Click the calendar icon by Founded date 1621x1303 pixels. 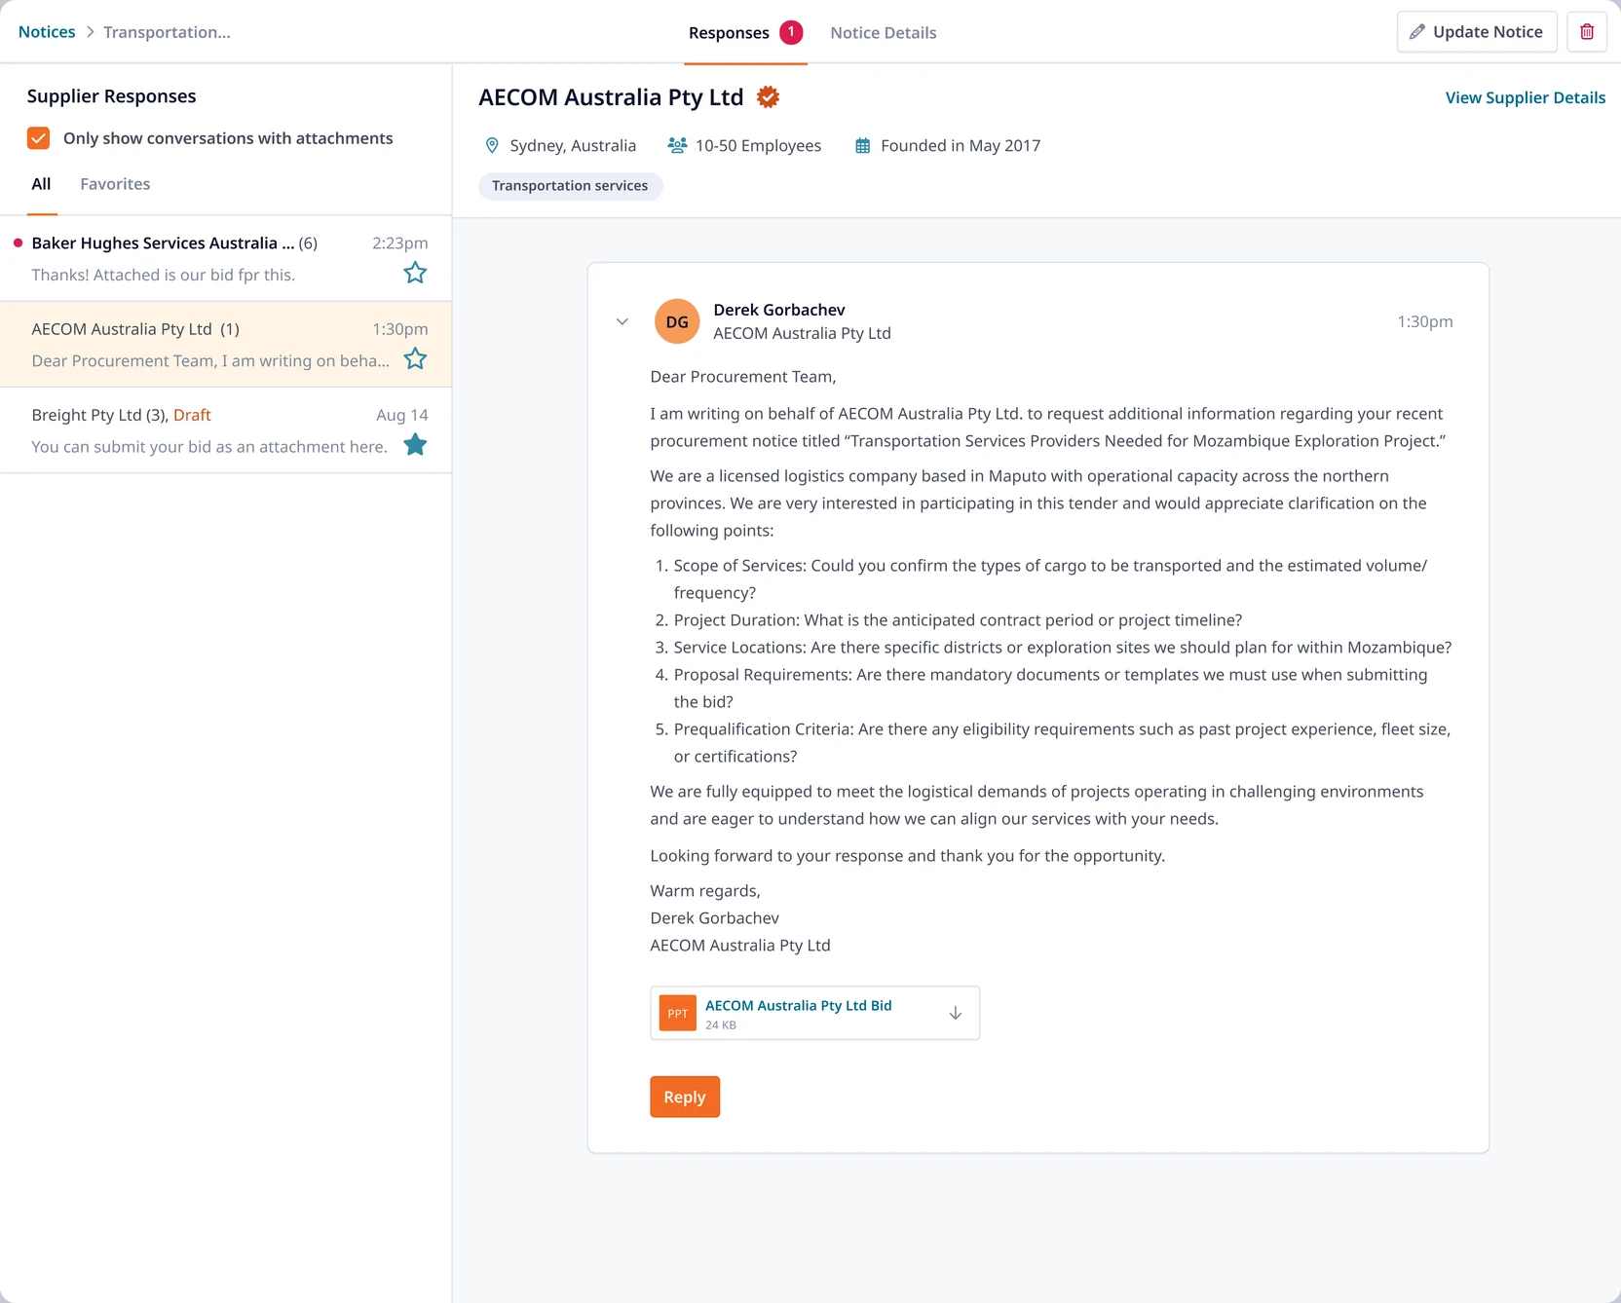point(862,146)
